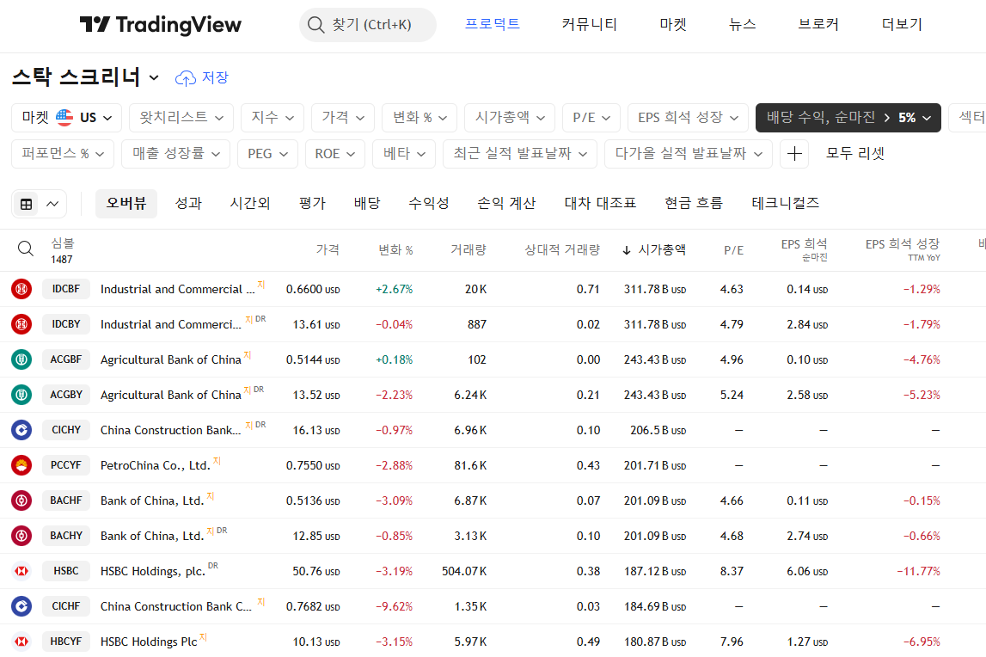The width and height of the screenshot is (986, 657).
Task: Open the P/E filter dropdown
Action: pos(591,118)
